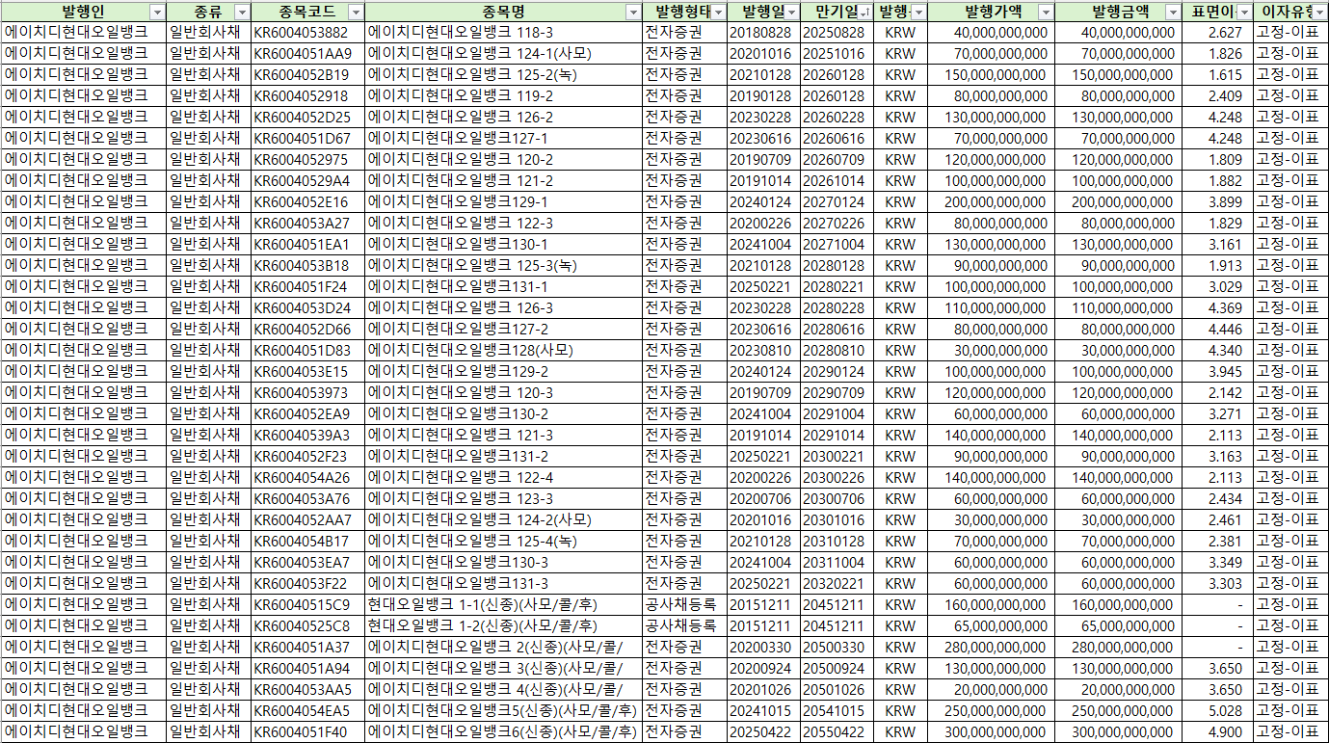Select coupon rate cell 4.900

[x=1217, y=731]
